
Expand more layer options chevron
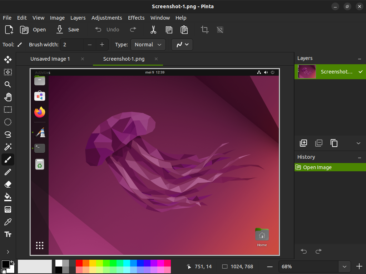click(x=358, y=143)
